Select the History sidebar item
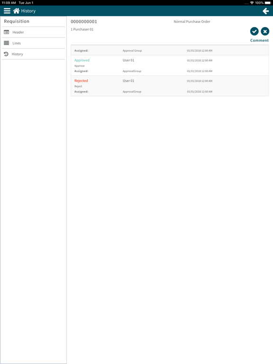273x364 pixels. pos(34,54)
